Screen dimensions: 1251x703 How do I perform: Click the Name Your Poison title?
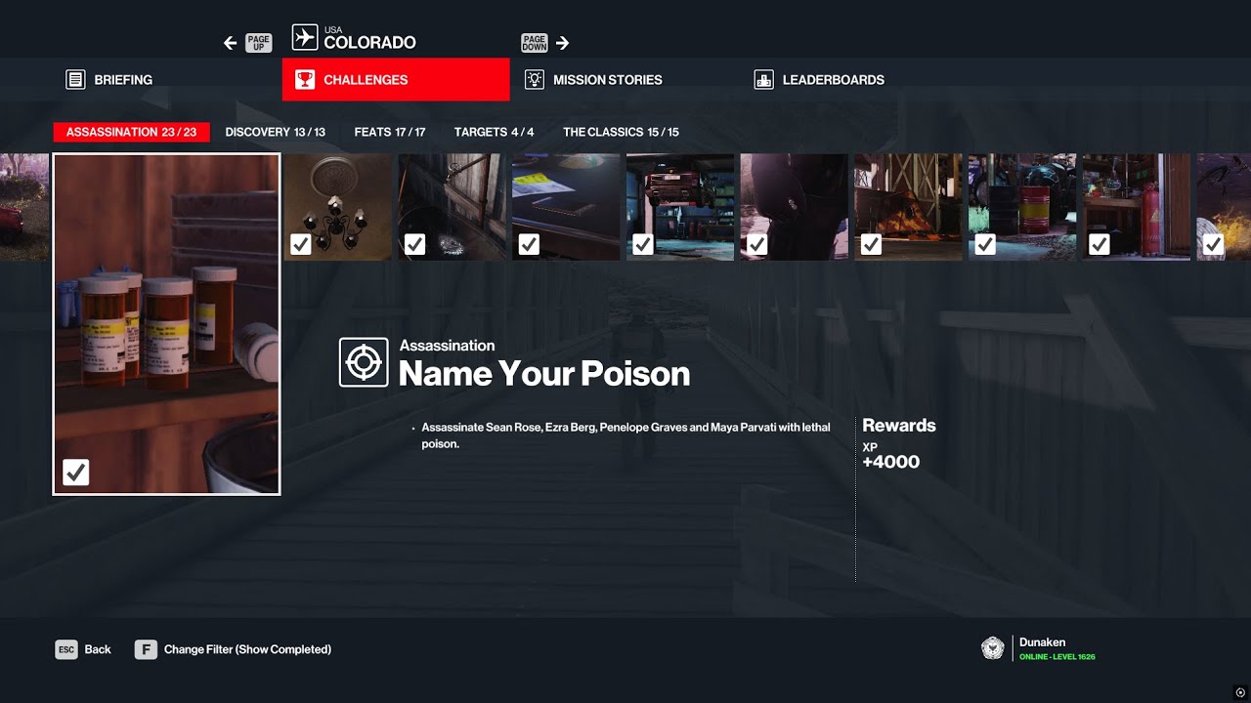click(544, 373)
